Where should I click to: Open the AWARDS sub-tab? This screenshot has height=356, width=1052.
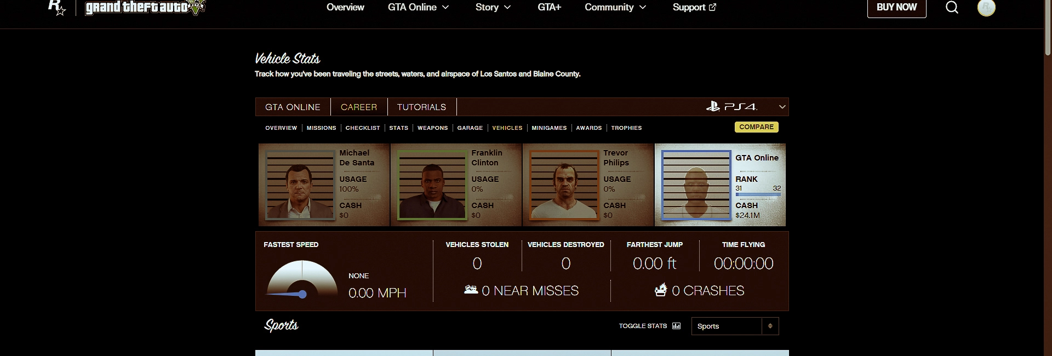pos(589,128)
